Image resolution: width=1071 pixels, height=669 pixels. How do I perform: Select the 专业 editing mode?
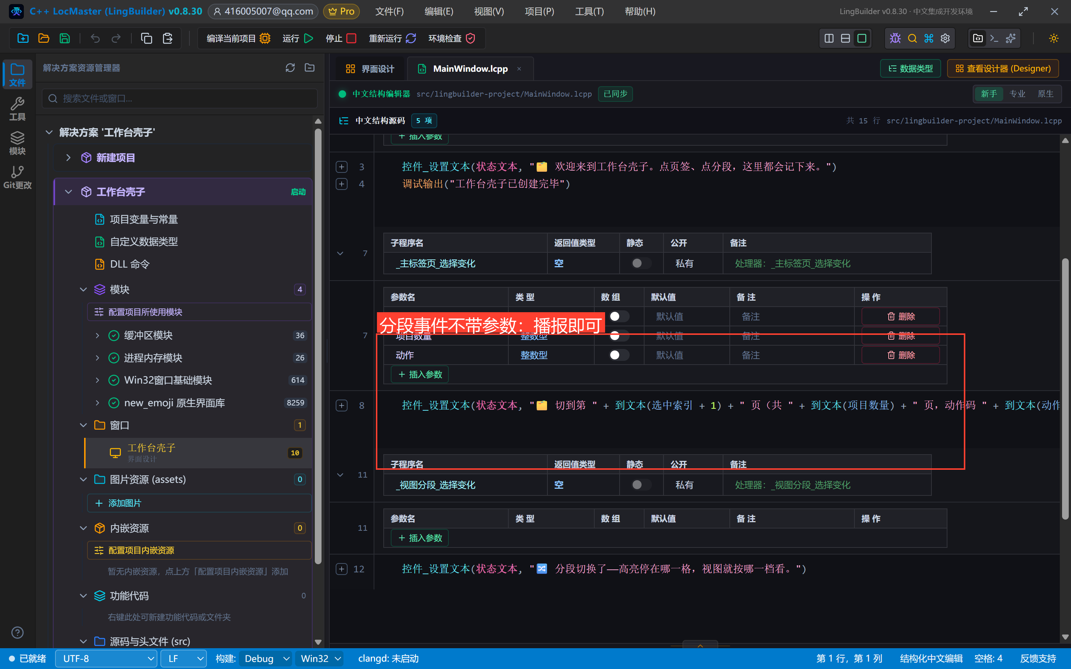[1017, 94]
